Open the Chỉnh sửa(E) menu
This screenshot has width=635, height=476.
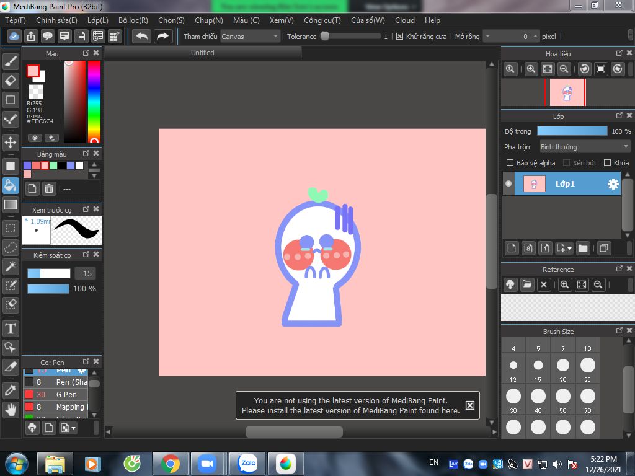(56, 20)
